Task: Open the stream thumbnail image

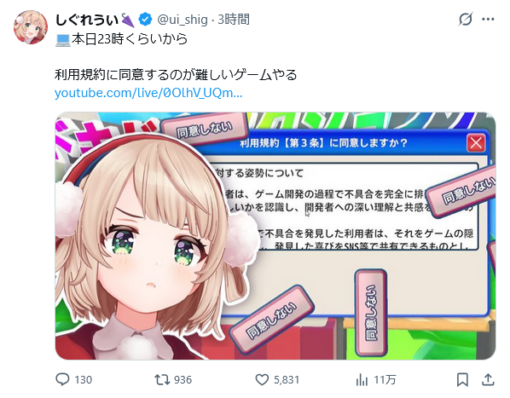Action: point(275,236)
